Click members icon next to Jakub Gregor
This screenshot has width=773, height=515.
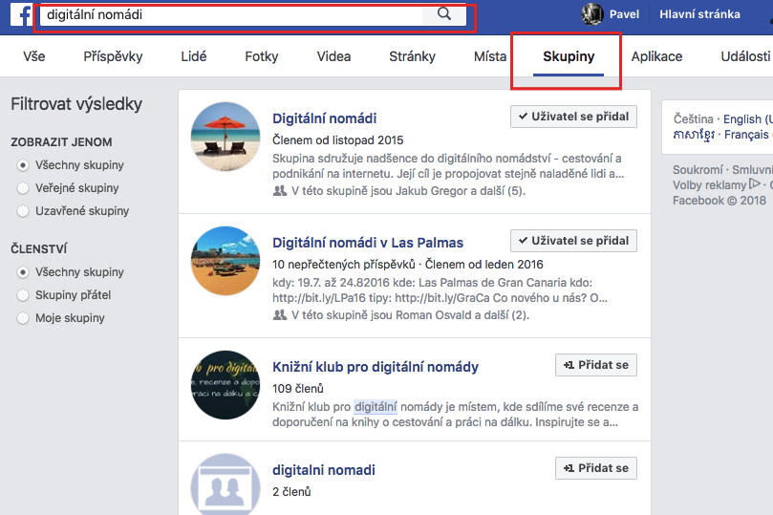pyautogui.click(x=280, y=191)
